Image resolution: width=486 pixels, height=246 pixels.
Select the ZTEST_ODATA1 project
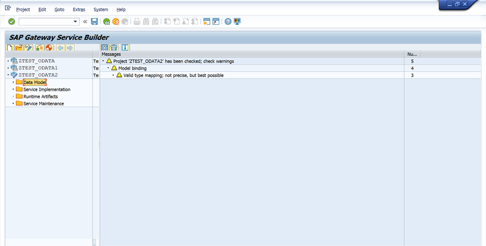[38, 68]
